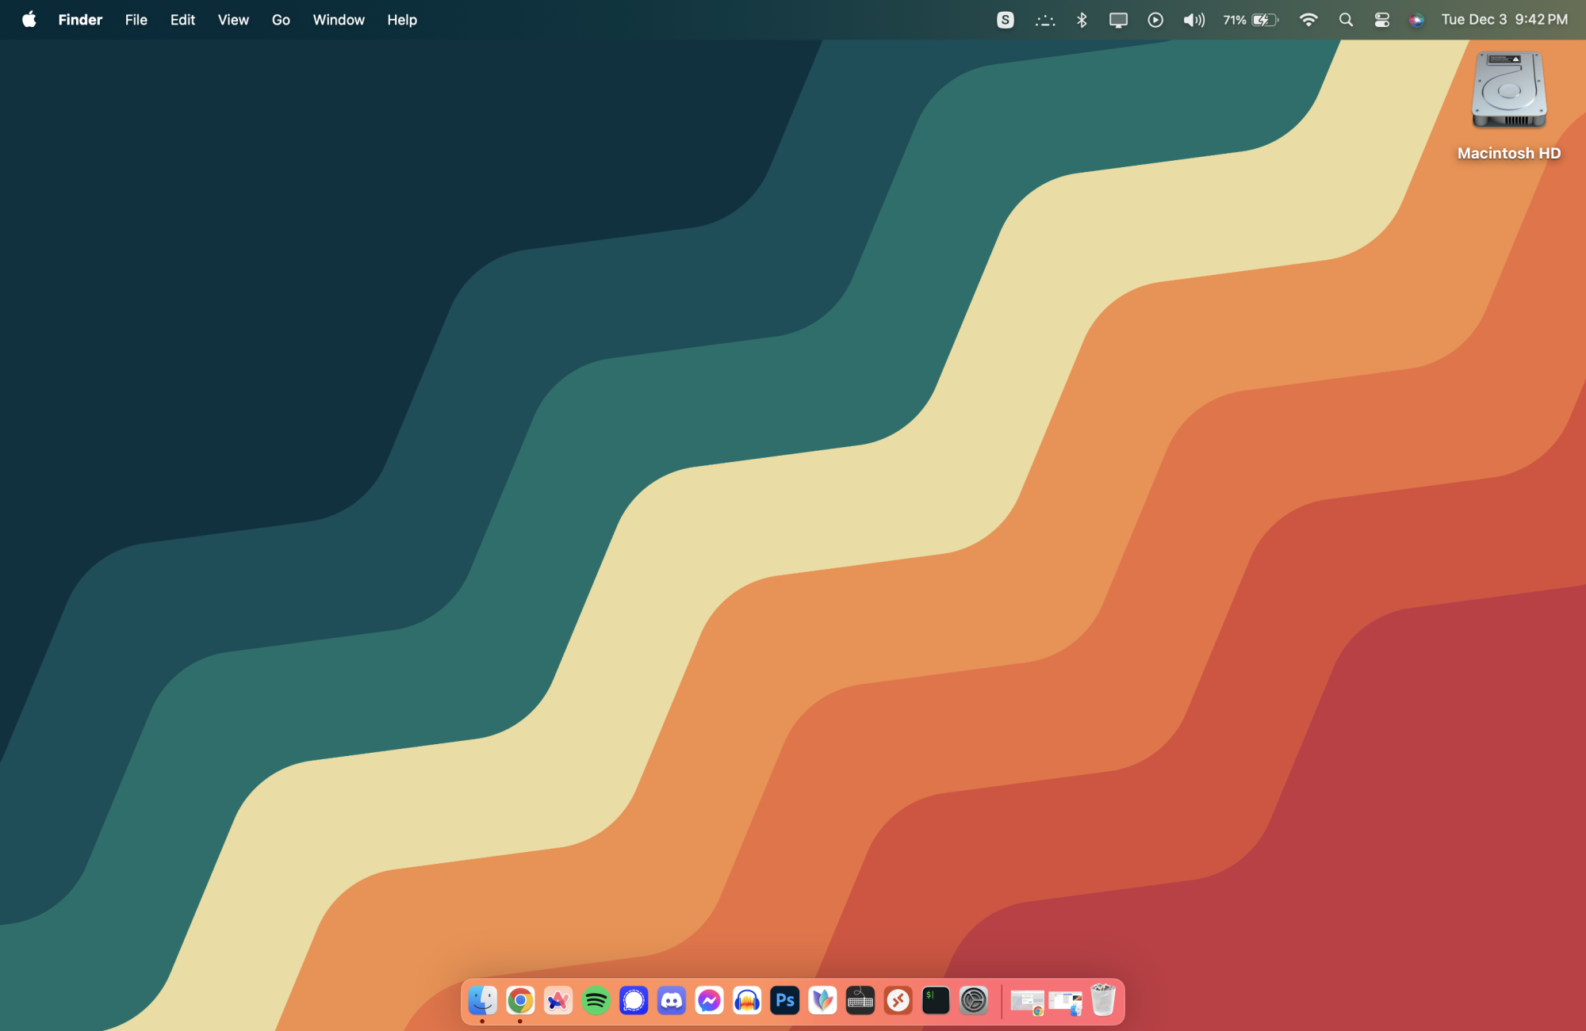The width and height of the screenshot is (1586, 1031).
Task: Open Control Center toggles icon
Action: 1382,20
